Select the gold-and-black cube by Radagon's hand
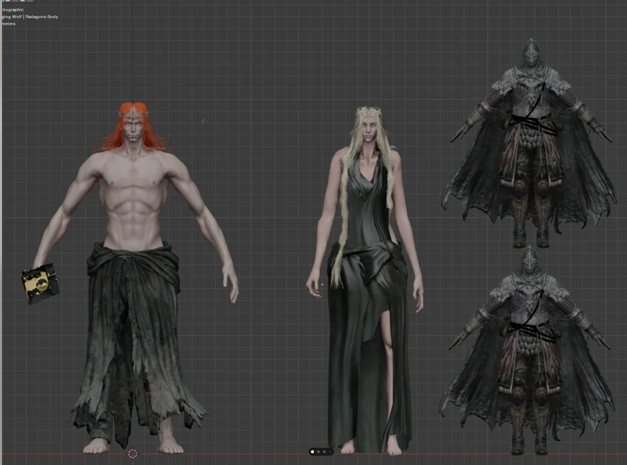Image resolution: width=627 pixels, height=465 pixels. [40, 283]
